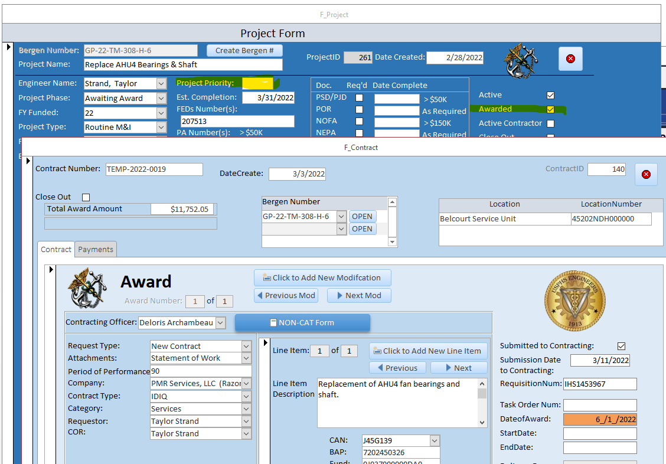The image size is (666, 464).
Task: Click the Est. Completion date field
Action: [269, 97]
